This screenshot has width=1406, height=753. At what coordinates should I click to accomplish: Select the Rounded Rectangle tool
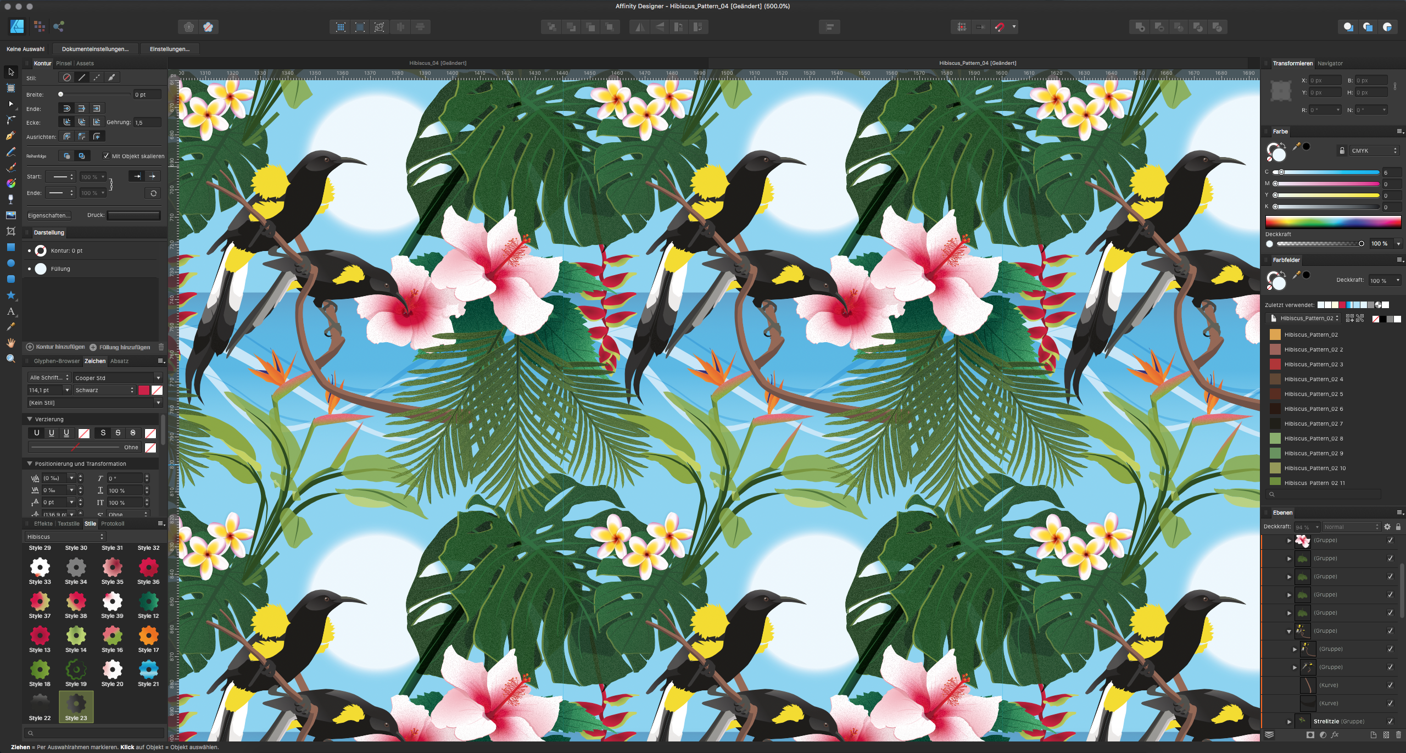10,279
